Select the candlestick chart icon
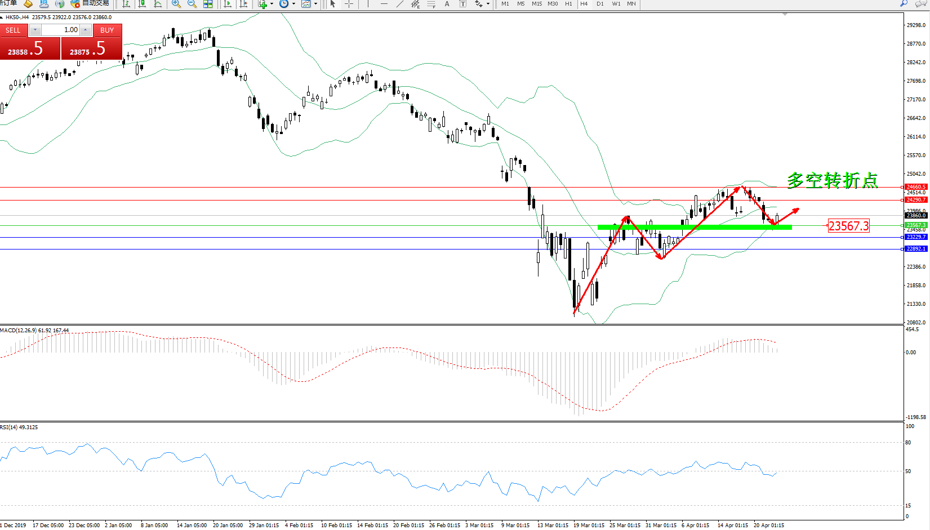The height and width of the screenshot is (530, 930). pos(142,4)
